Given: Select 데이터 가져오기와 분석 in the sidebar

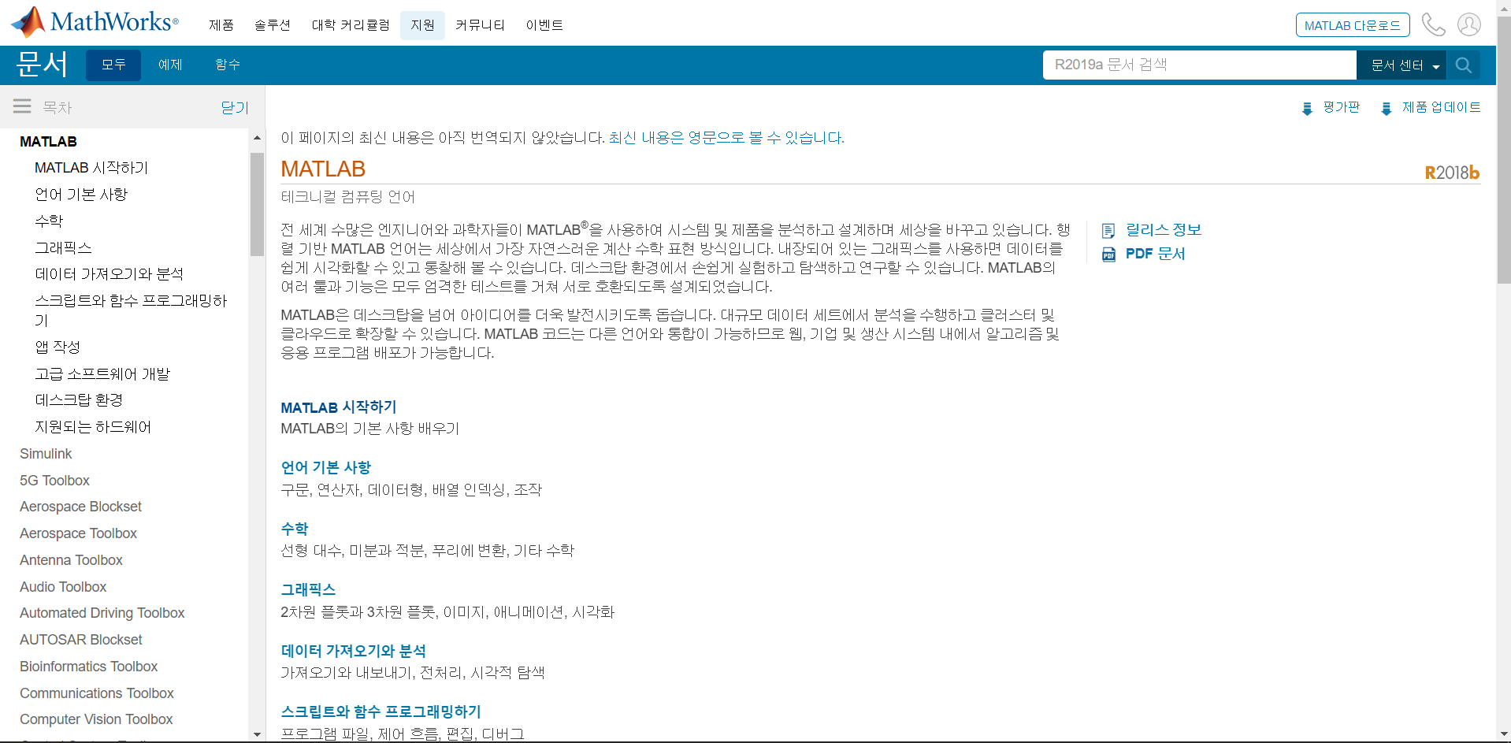Looking at the screenshot, I should 109,274.
